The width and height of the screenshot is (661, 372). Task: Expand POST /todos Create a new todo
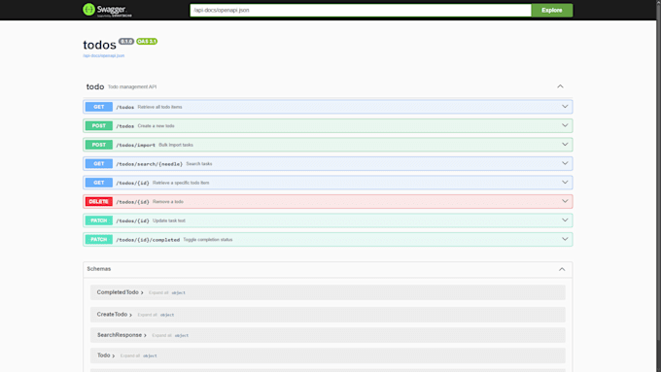[x=328, y=125]
